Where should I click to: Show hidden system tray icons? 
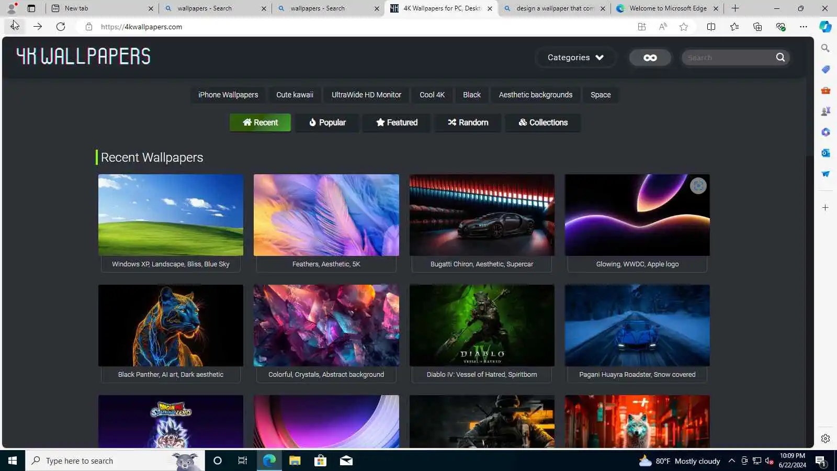732,461
